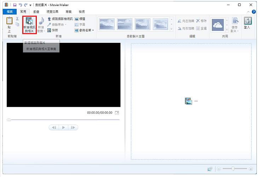
Task: Click the Previous frame button
Action: click(x=54, y=127)
